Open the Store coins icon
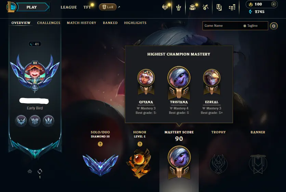Screen dimensions: 286x192 [232, 8]
